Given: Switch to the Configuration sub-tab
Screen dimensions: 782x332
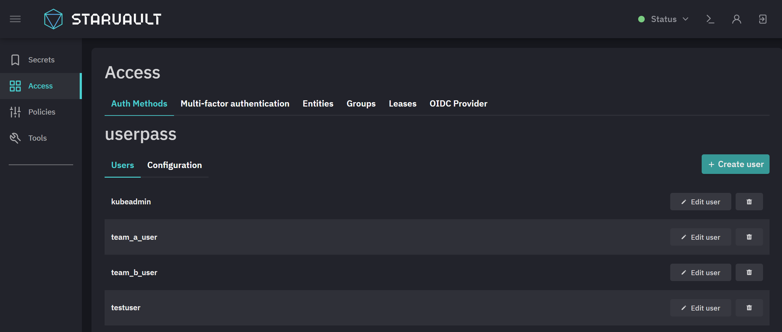Looking at the screenshot, I should (x=175, y=165).
